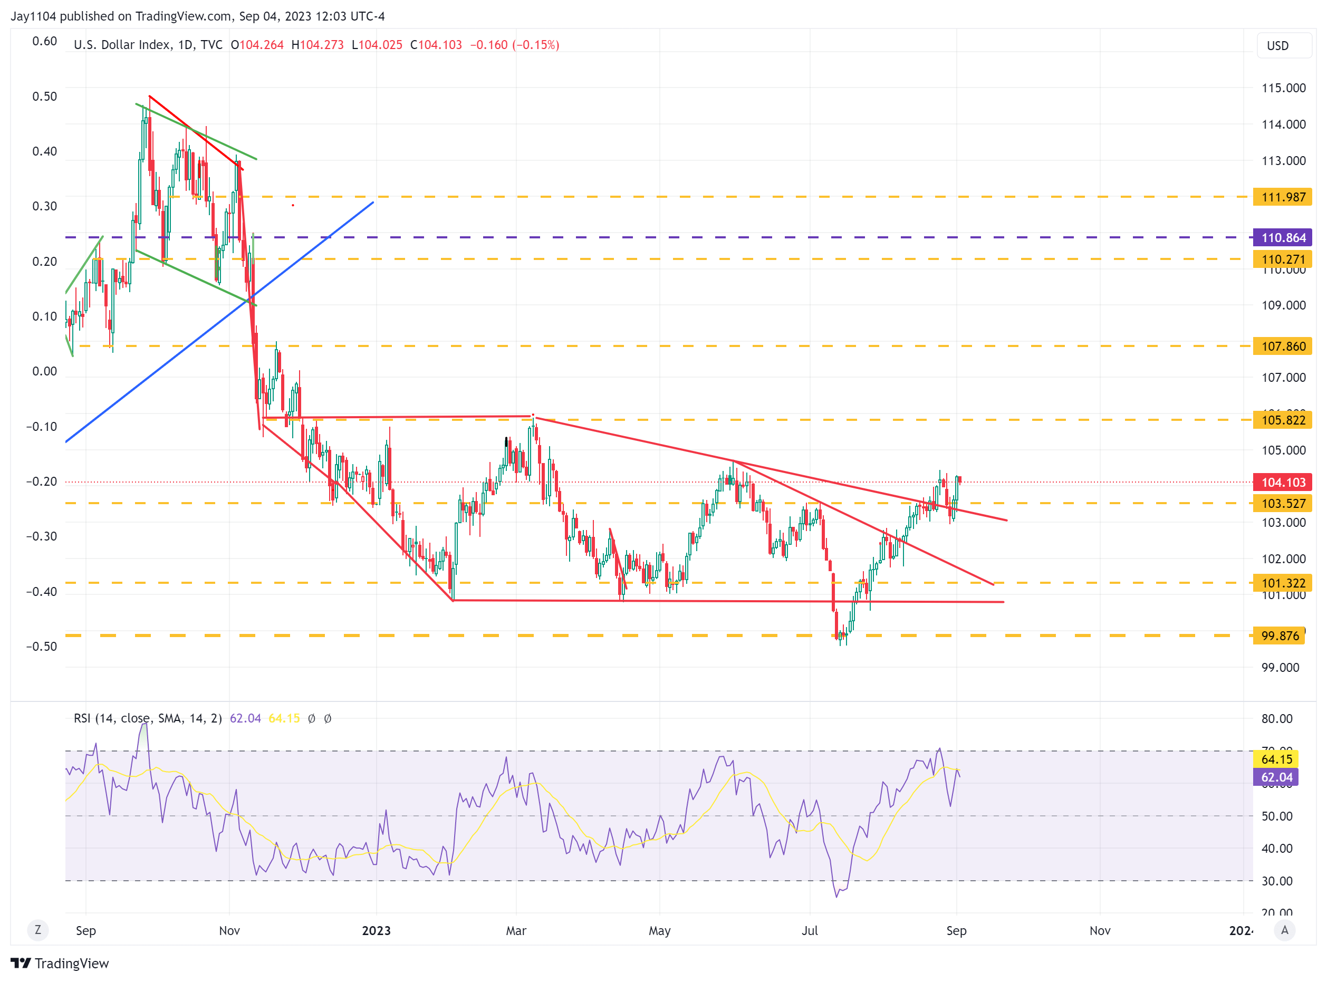The image size is (1327, 982).
Task: Click the 99.000 price axis tick
Action: pos(1280,667)
